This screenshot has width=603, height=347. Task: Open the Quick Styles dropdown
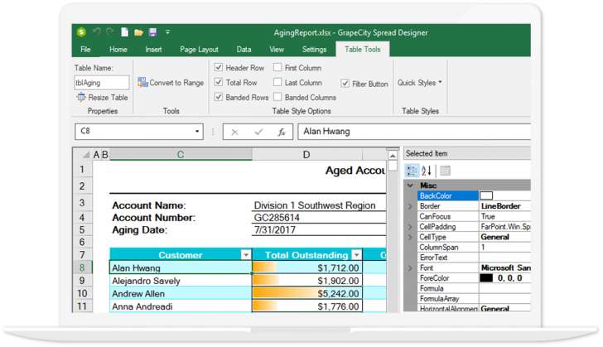(420, 83)
